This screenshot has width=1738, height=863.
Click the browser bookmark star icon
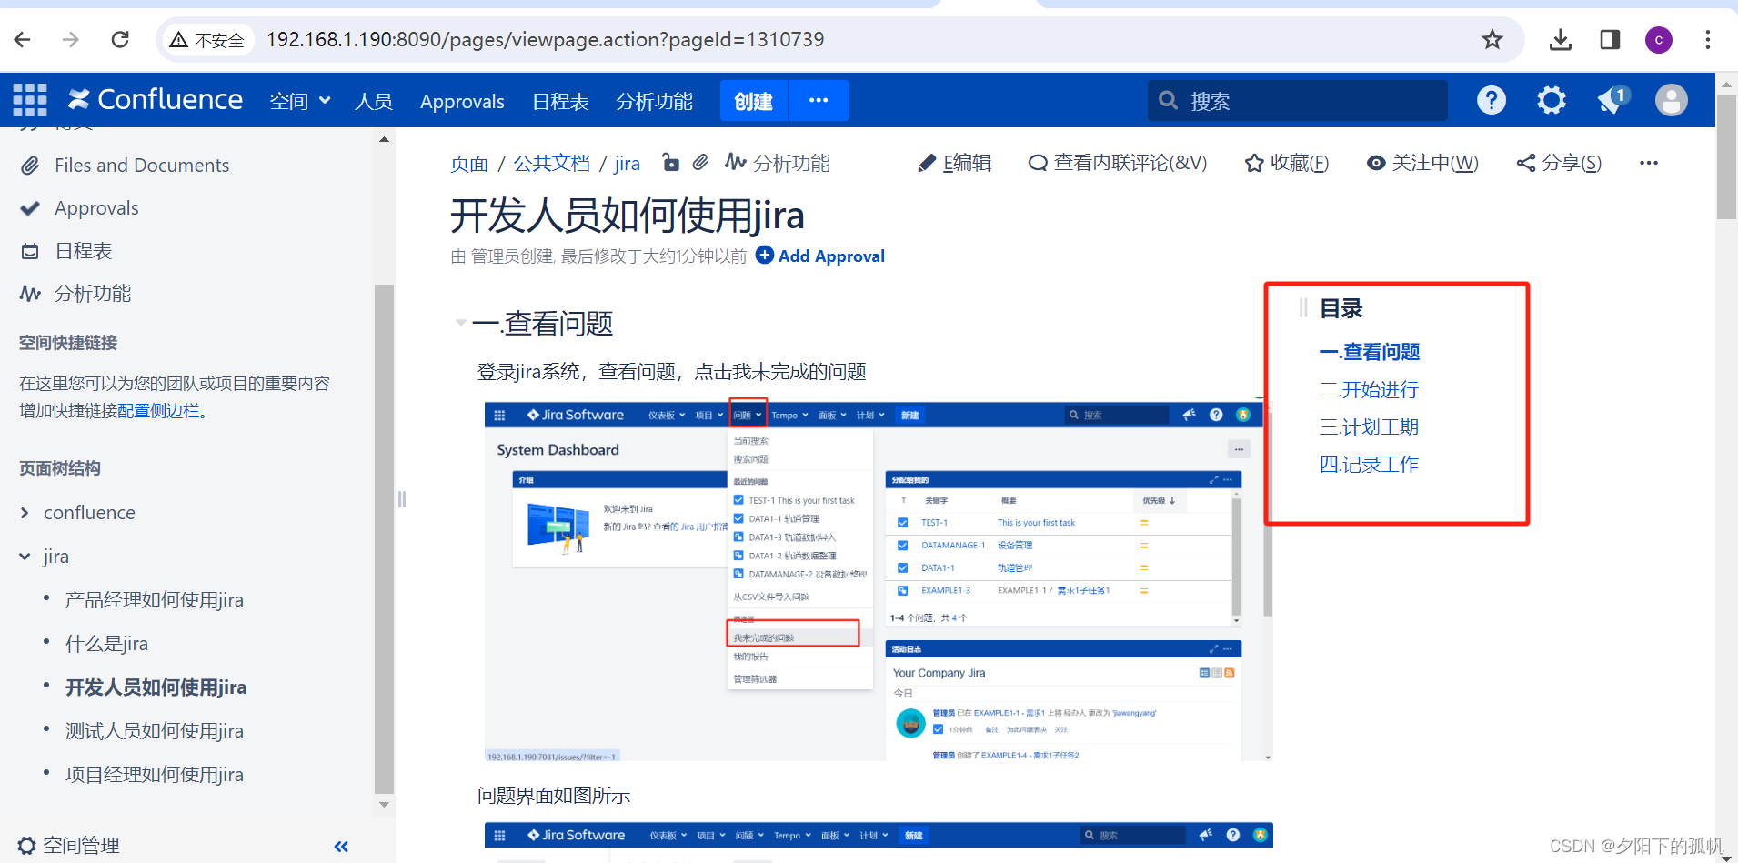1492,39
